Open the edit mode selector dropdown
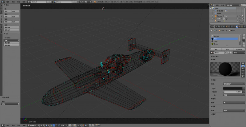 pyautogui.click(x=33, y=125)
